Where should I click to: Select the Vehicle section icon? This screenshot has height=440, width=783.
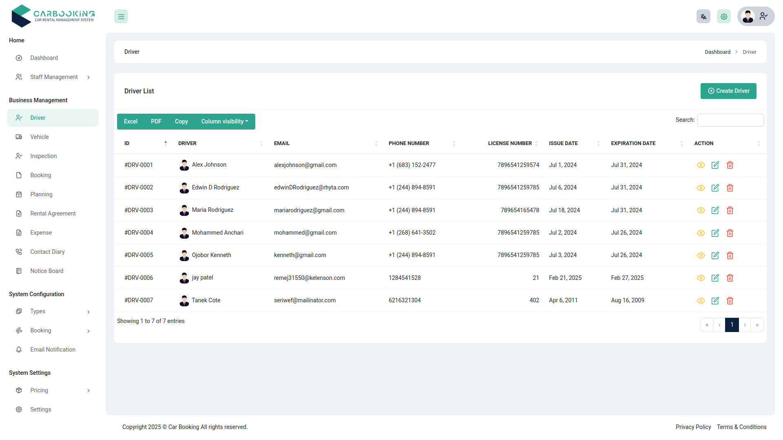pos(19,137)
